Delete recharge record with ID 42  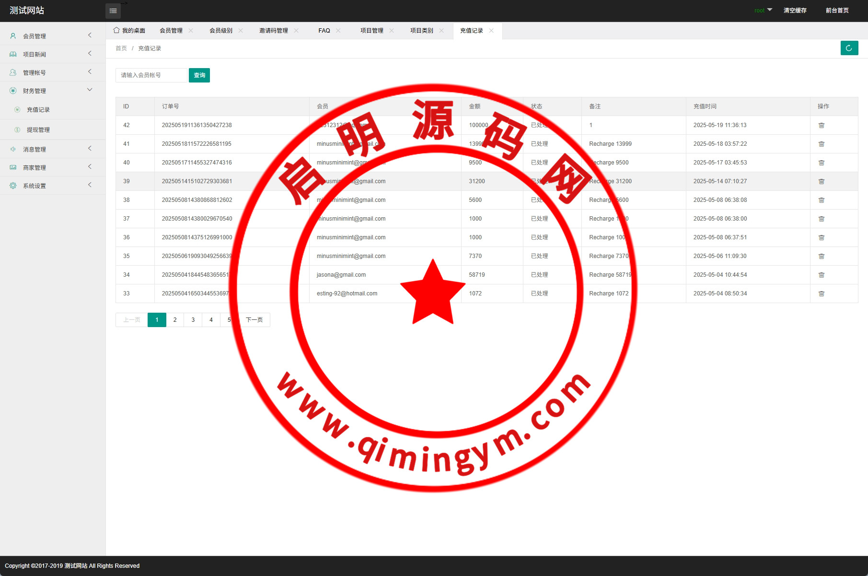[821, 125]
